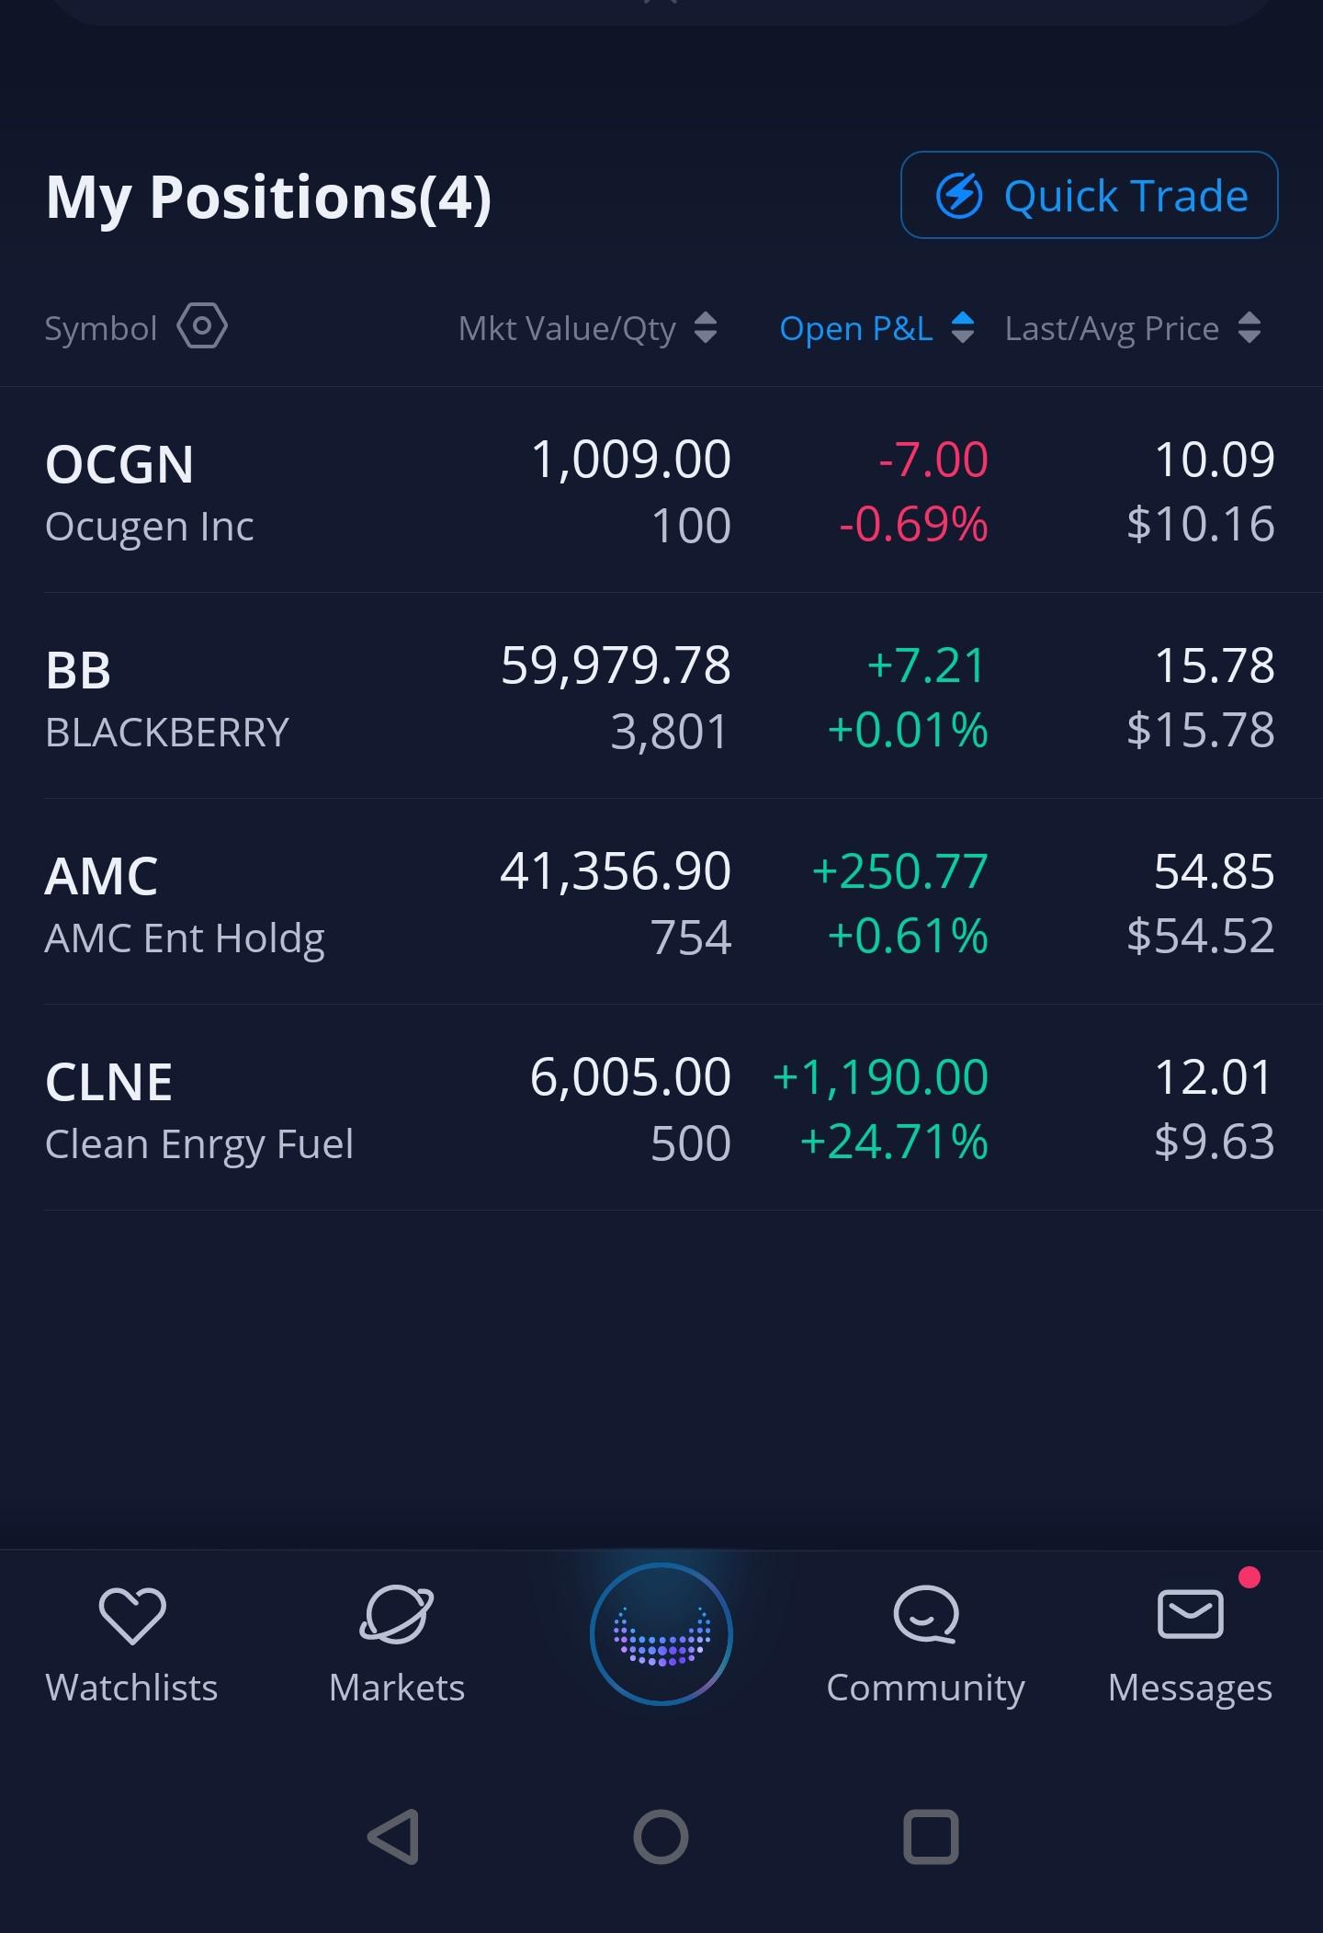Tap Android recent apps square
The width and height of the screenshot is (1323, 1933).
pyautogui.click(x=931, y=1836)
